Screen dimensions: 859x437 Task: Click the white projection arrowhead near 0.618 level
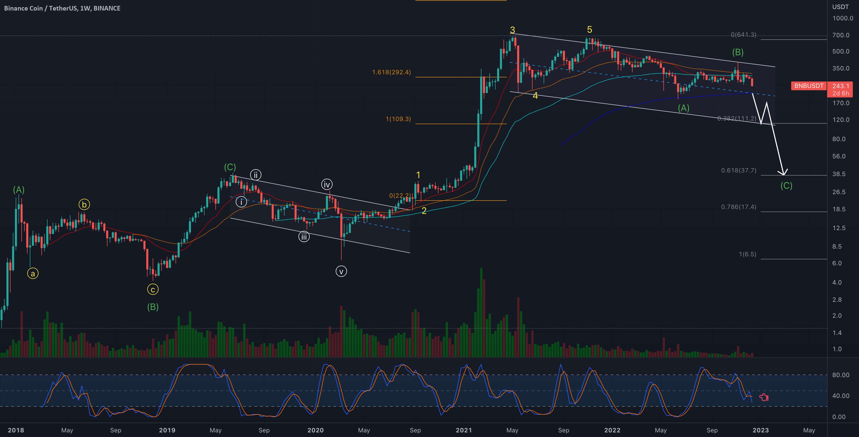[x=783, y=172]
